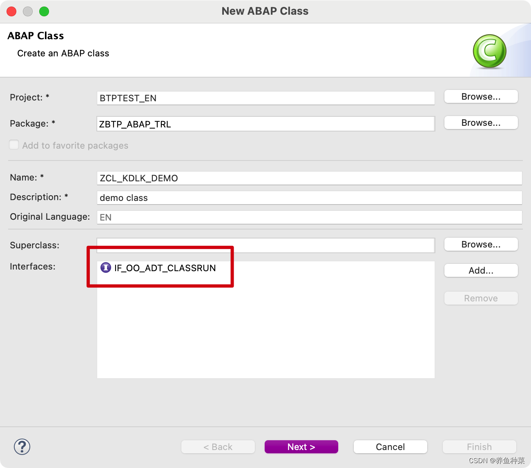The image size is (531, 468).
Task: Open the help icon in dialog corner
Action: pos(22,447)
